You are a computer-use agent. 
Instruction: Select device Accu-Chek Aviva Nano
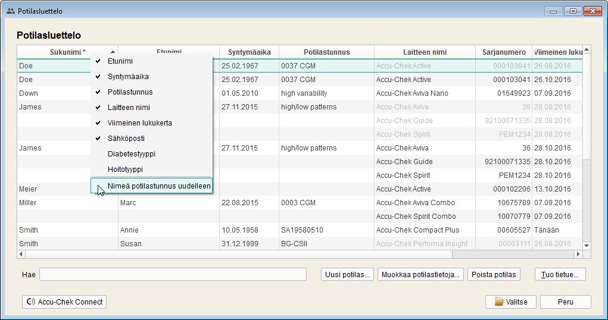coord(412,93)
